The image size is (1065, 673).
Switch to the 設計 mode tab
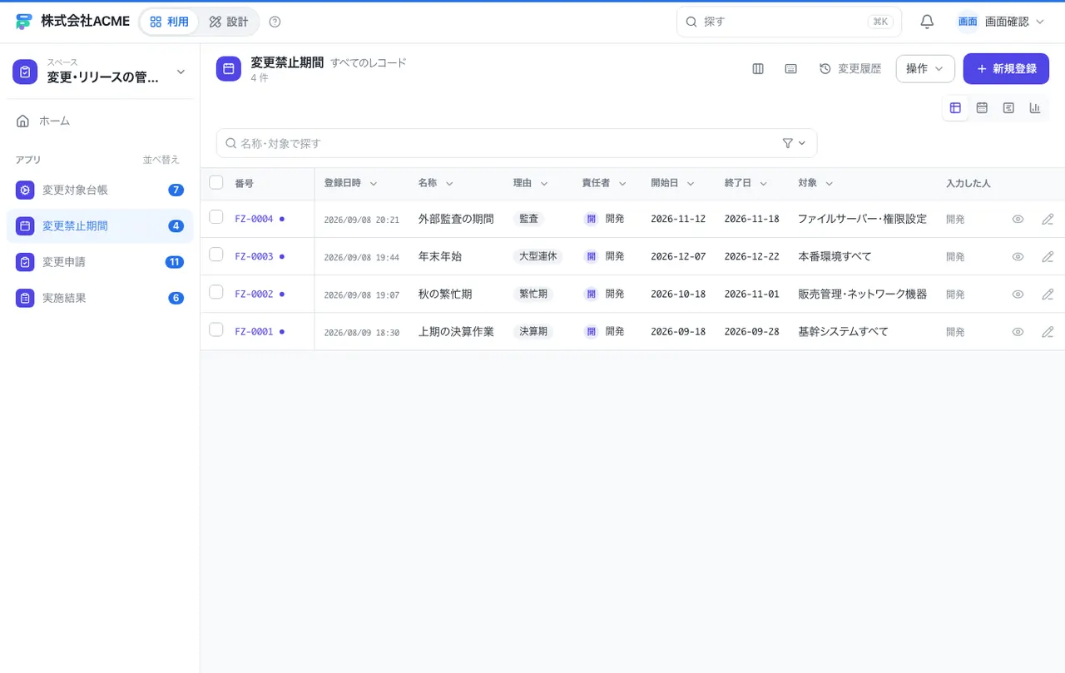click(229, 22)
